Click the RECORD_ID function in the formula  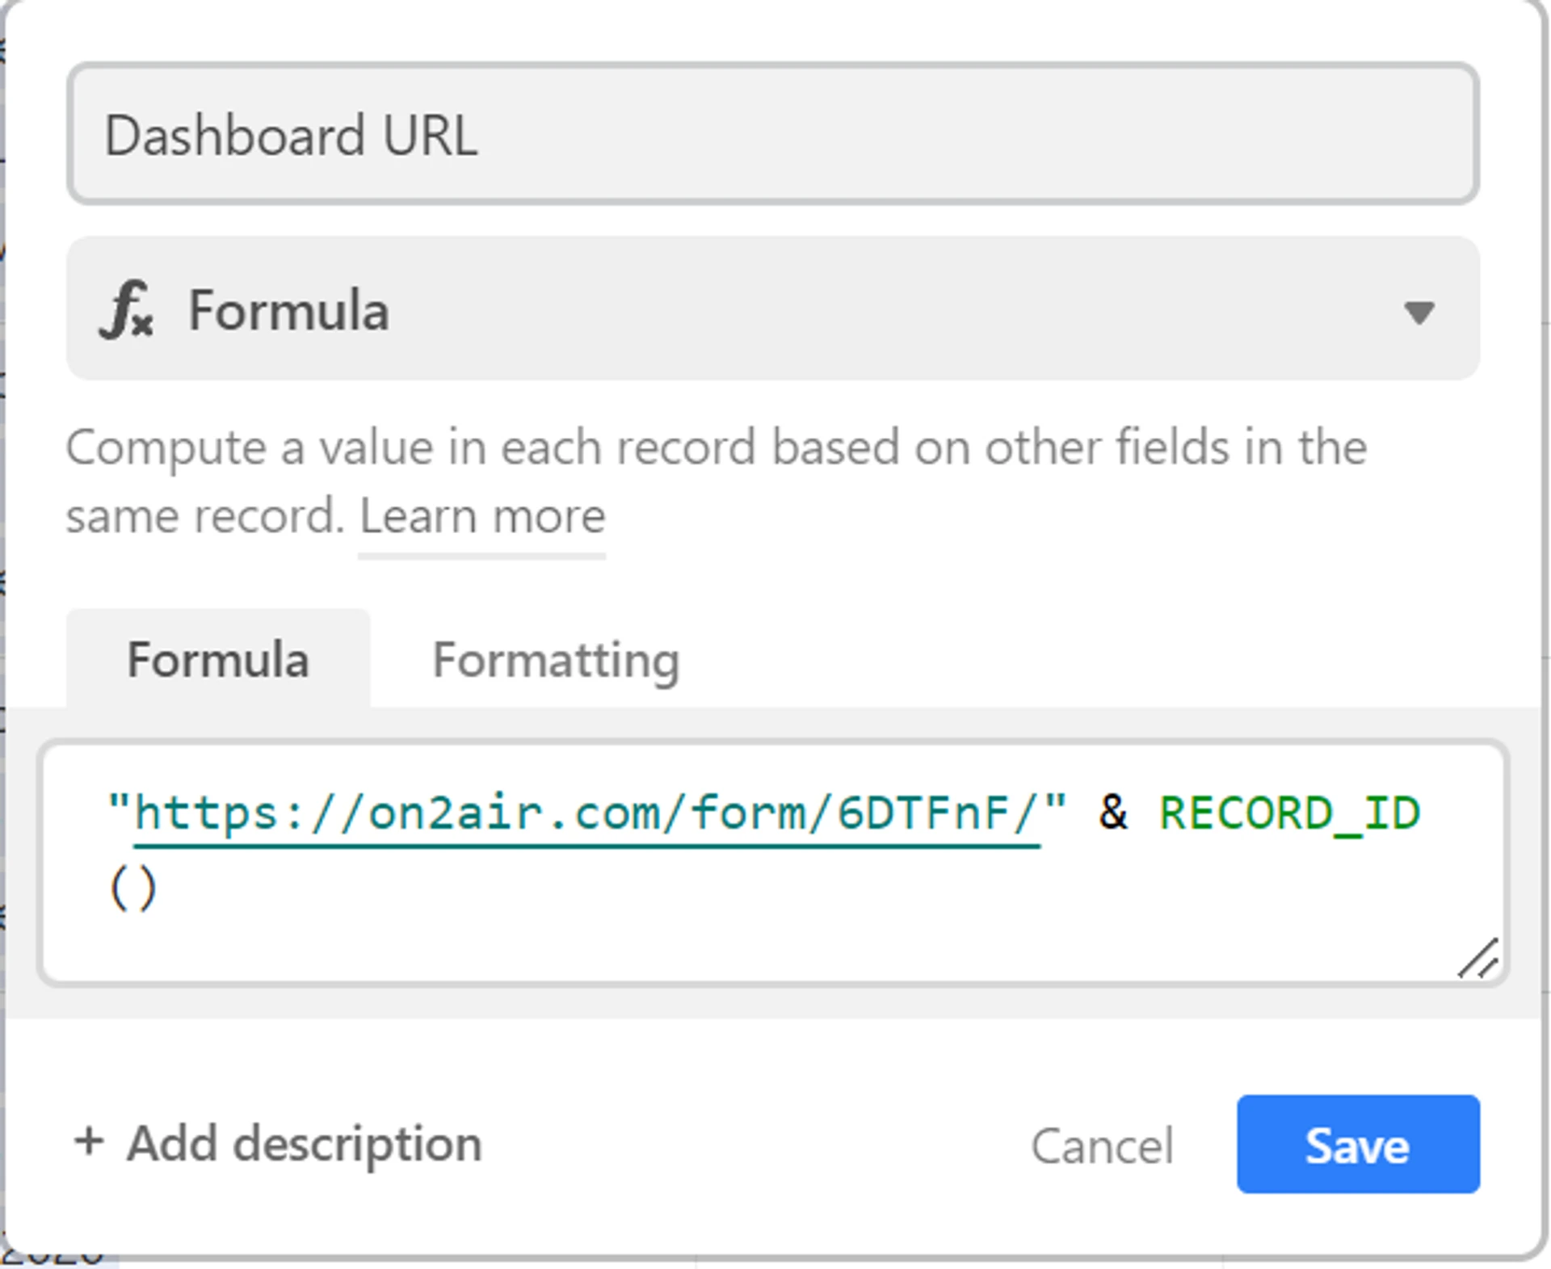(1289, 813)
